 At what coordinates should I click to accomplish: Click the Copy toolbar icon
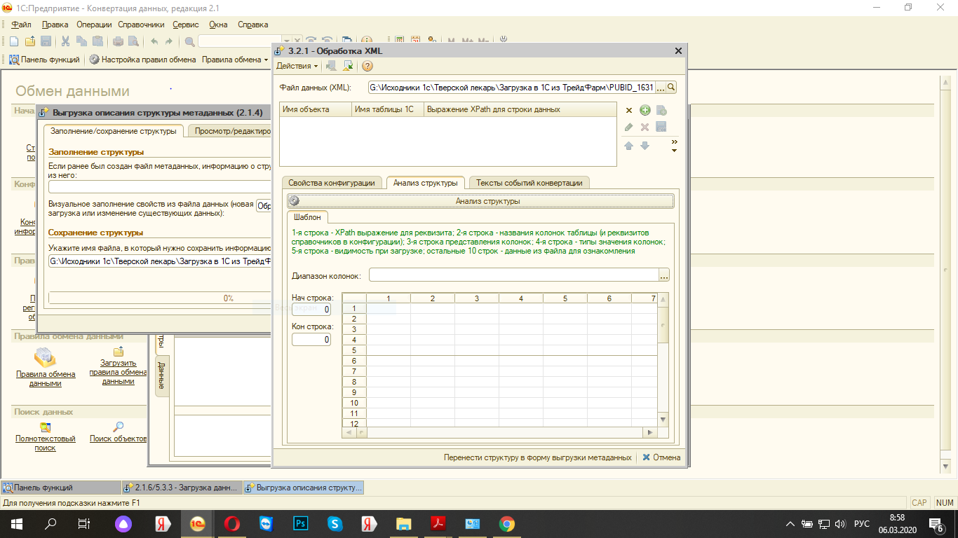(x=81, y=41)
